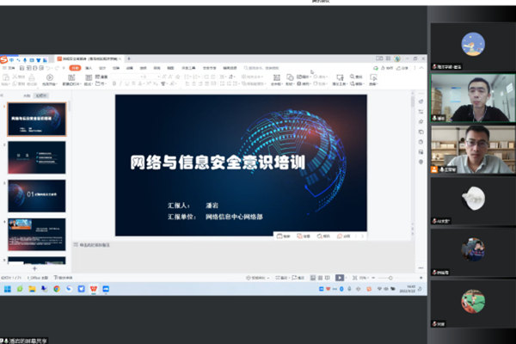
Task: Open the Transitions ribbon tab
Action: 116,68
